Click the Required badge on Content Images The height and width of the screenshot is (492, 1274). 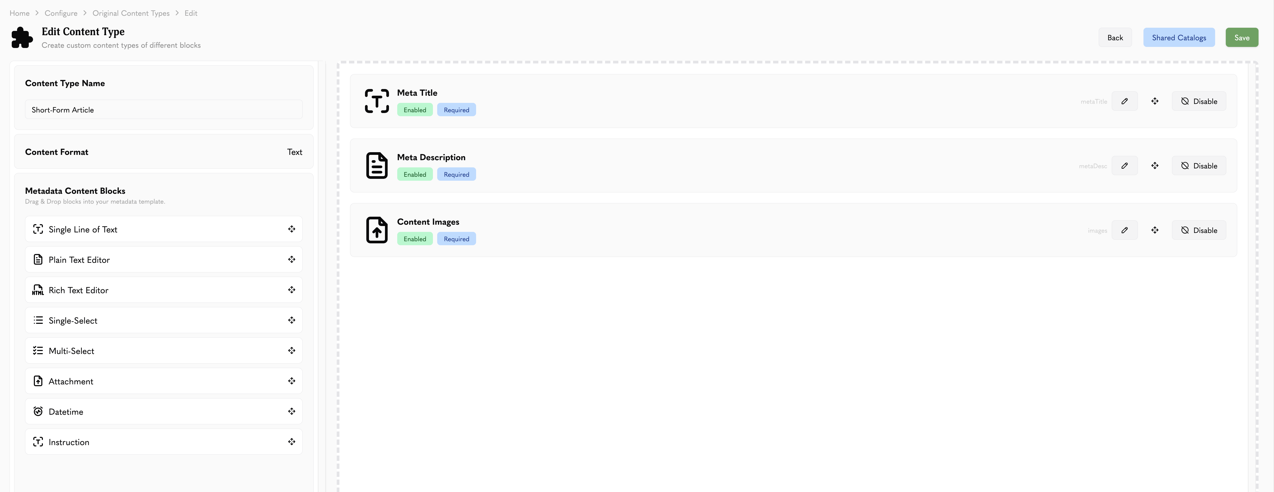(456, 239)
